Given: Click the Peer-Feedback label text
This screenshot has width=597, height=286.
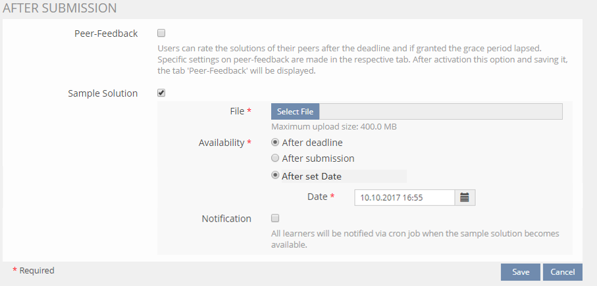Looking at the screenshot, I should (x=106, y=34).
